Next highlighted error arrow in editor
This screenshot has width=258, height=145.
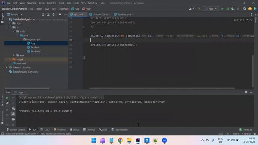[x=251, y=20]
